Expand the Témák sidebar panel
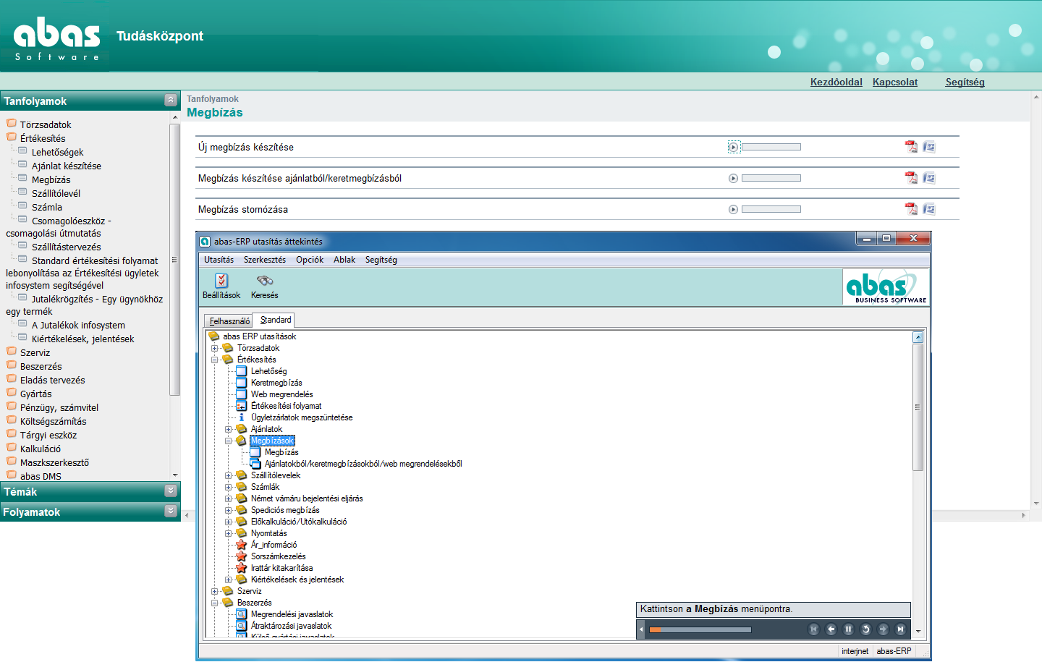The height and width of the screenshot is (662, 1042). [171, 491]
